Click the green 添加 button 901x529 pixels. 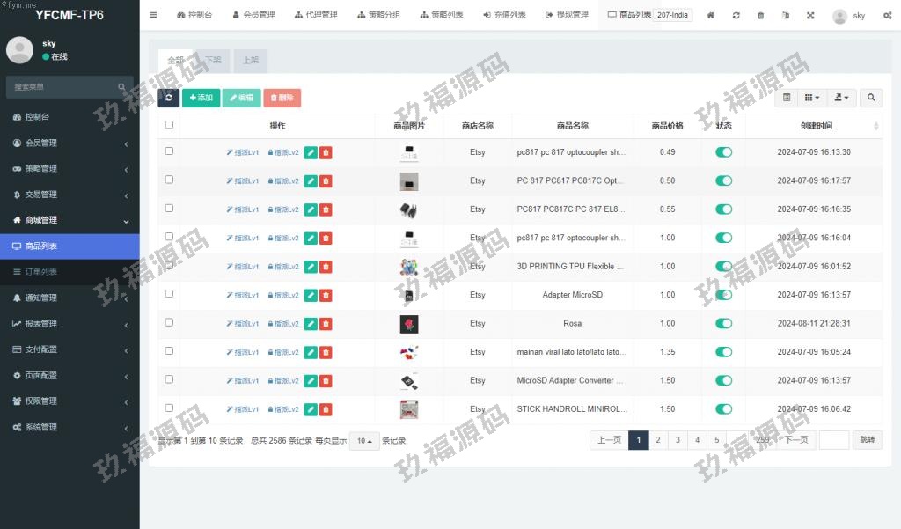click(201, 98)
